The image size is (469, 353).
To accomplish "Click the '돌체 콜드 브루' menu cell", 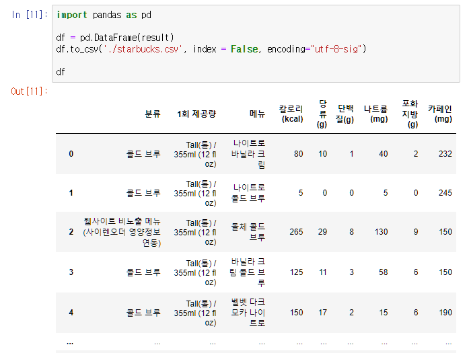I will [x=248, y=232].
